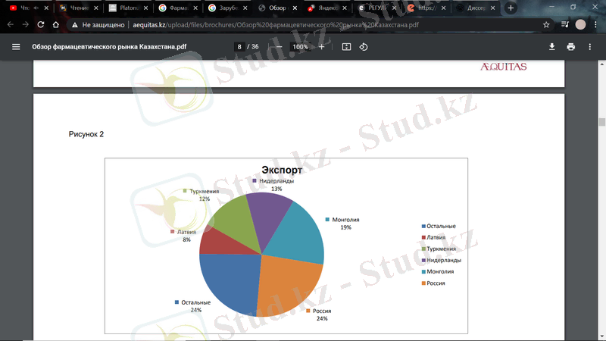Click the zoom percentage 100% field

pyautogui.click(x=301, y=46)
